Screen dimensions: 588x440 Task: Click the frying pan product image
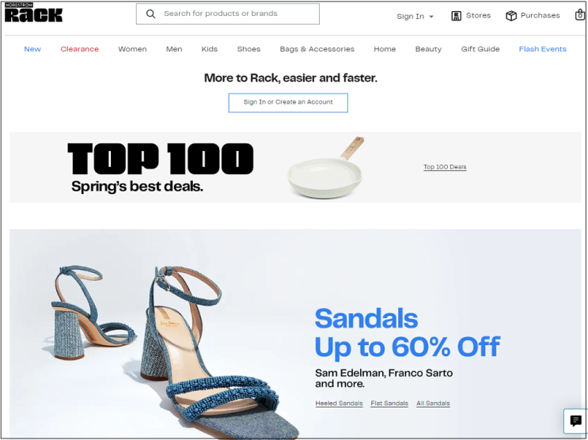point(325,168)
